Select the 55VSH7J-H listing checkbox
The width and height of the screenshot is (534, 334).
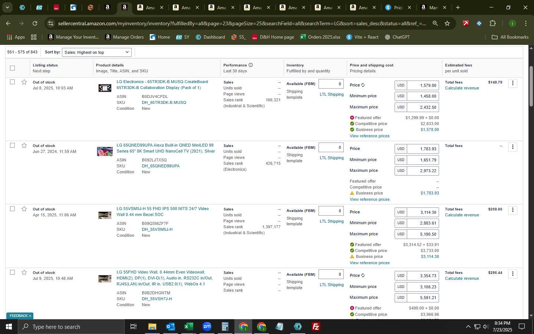click(x=13, y=272)
